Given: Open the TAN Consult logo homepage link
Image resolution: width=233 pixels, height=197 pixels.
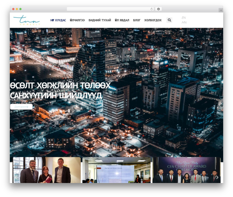Looking at the screenshot, I should (x=27, y=20).
